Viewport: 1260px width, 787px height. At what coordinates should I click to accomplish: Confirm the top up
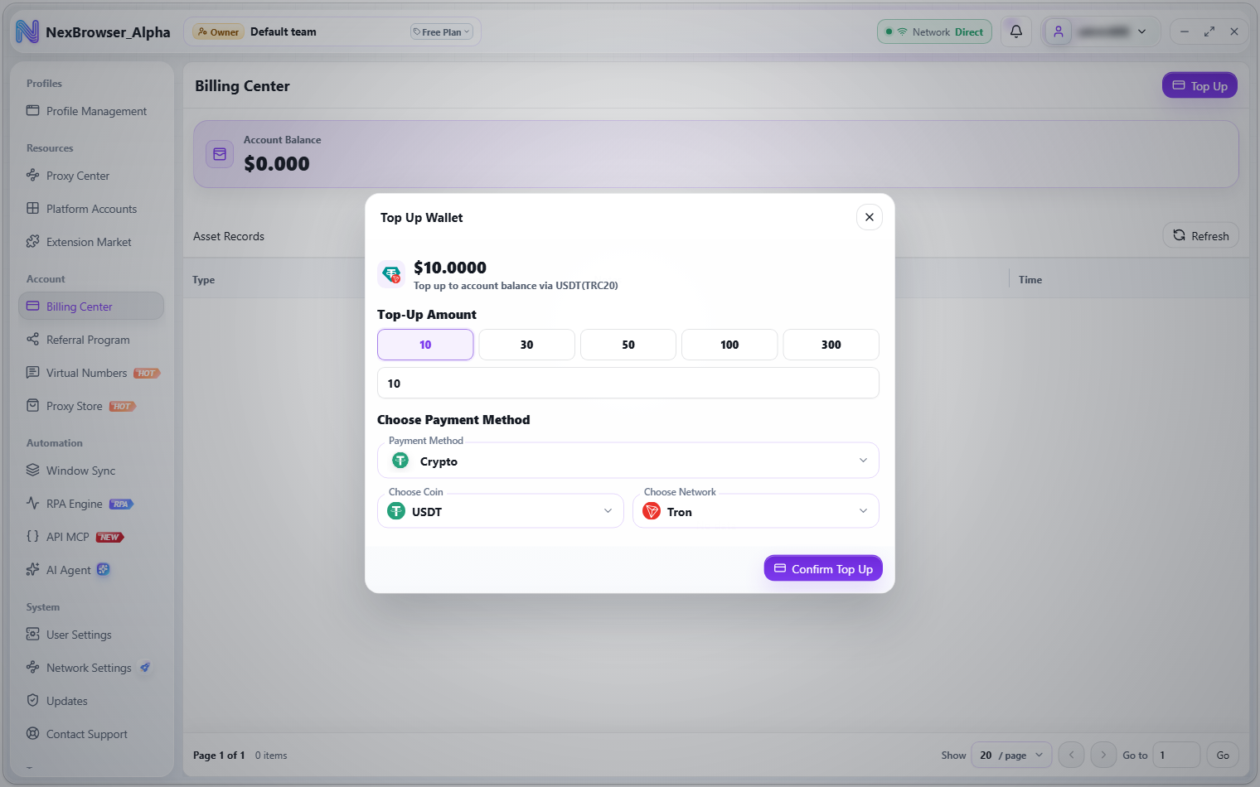[x=823, y=568]
